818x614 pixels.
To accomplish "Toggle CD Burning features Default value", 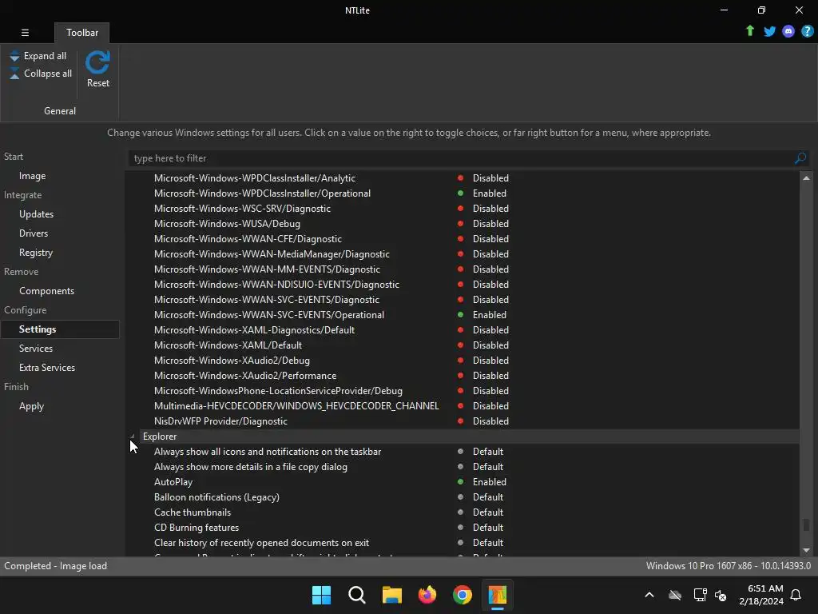I will [488, 528].
